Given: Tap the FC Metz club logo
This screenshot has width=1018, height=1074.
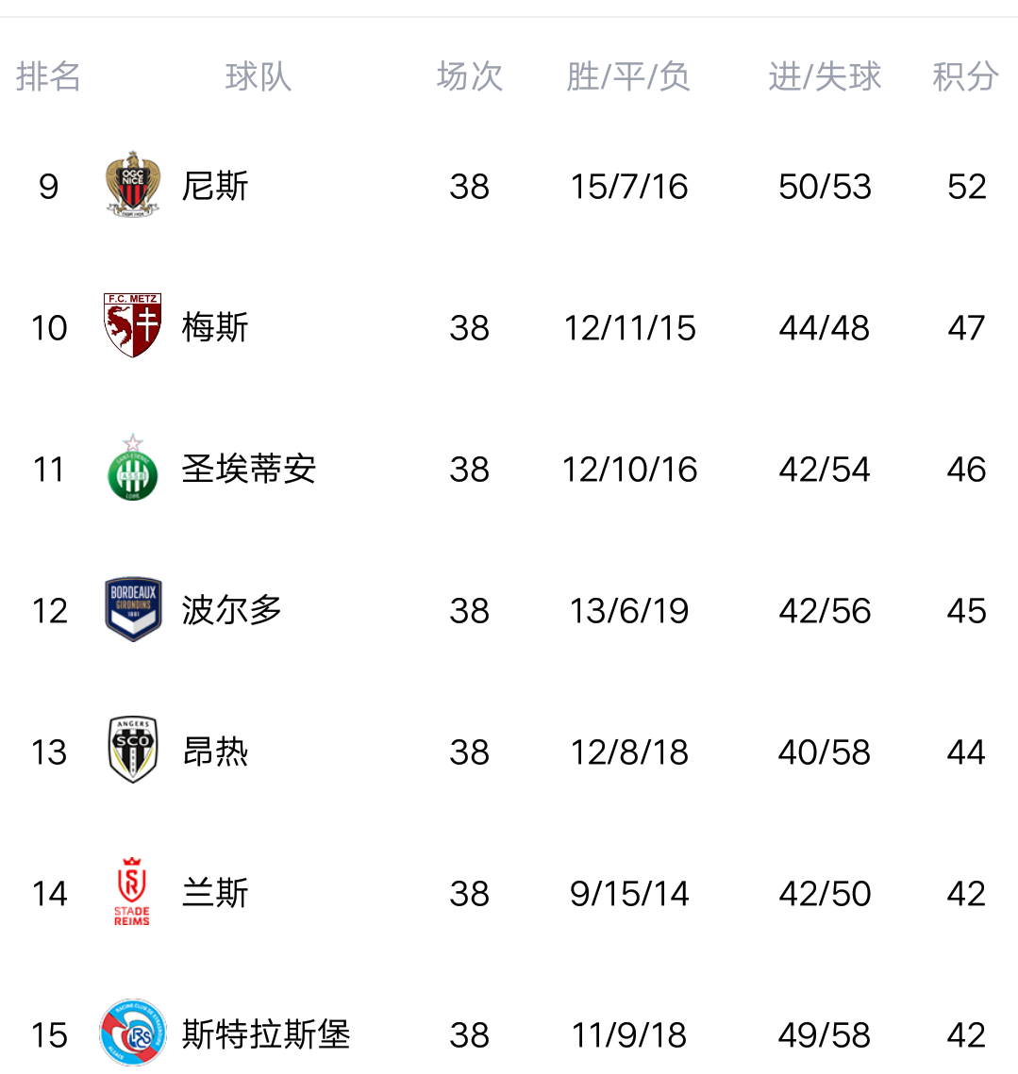Looking at the screenshot, I should 132,325.
